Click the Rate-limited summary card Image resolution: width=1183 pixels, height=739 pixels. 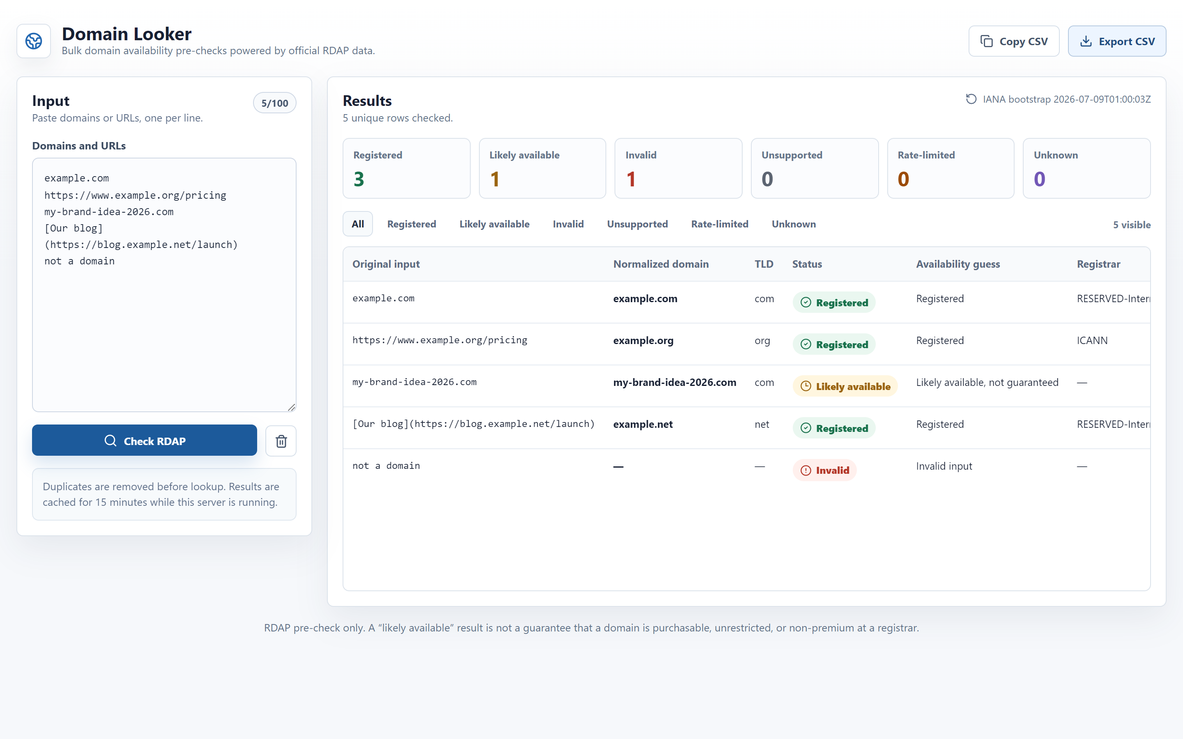coord(951,168)
